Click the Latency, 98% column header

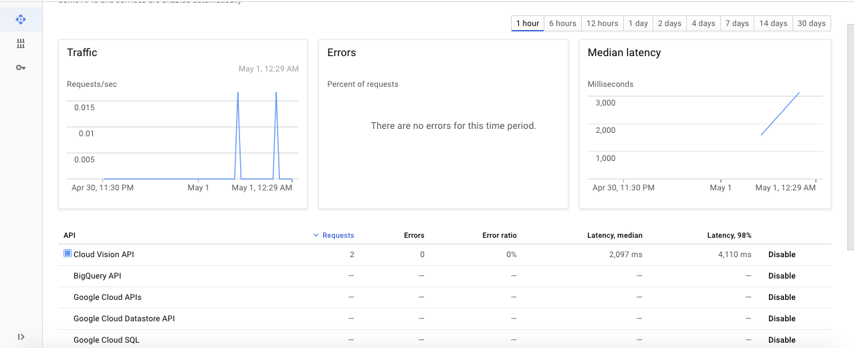click(x=729, y=235)
